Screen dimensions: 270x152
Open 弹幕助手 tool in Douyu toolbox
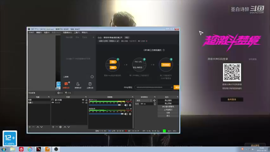coord(66,85)
